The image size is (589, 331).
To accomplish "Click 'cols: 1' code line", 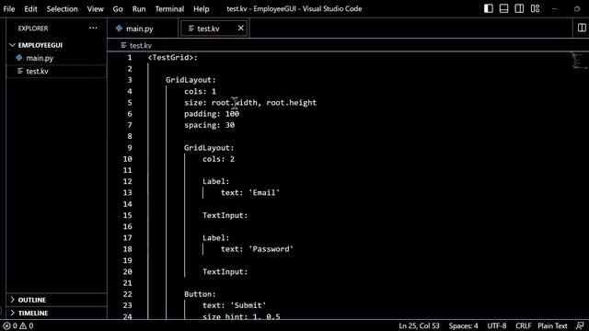I will tap(201, 91).
